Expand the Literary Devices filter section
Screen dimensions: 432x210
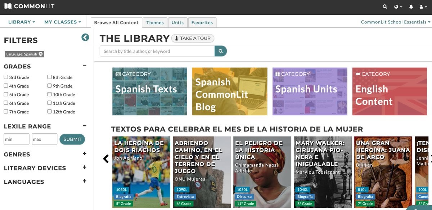85,167
